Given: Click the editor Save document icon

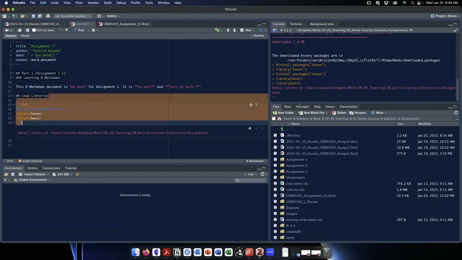Looking at the screenshot, I should 27,30.
